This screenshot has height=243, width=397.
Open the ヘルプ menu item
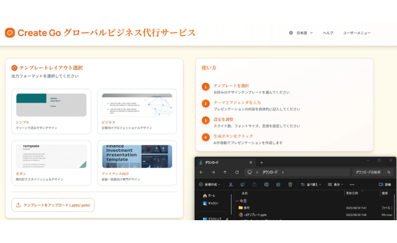(x=328, y=33)
